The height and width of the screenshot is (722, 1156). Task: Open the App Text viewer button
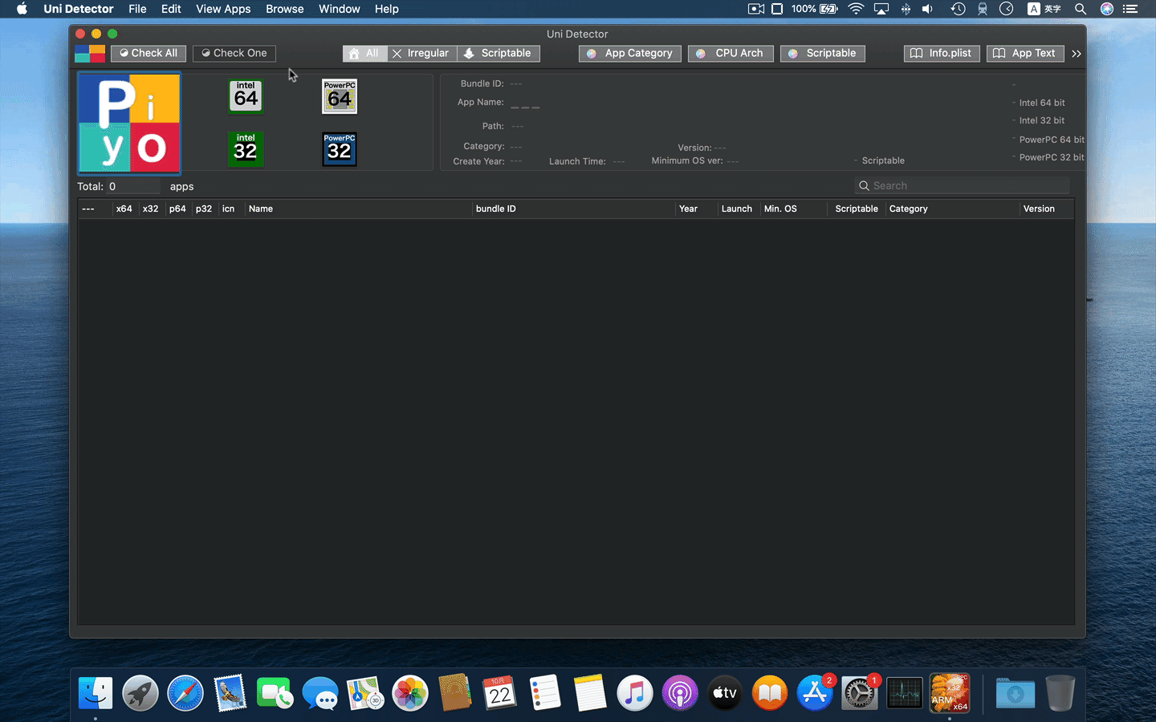tap(1025, 53)
